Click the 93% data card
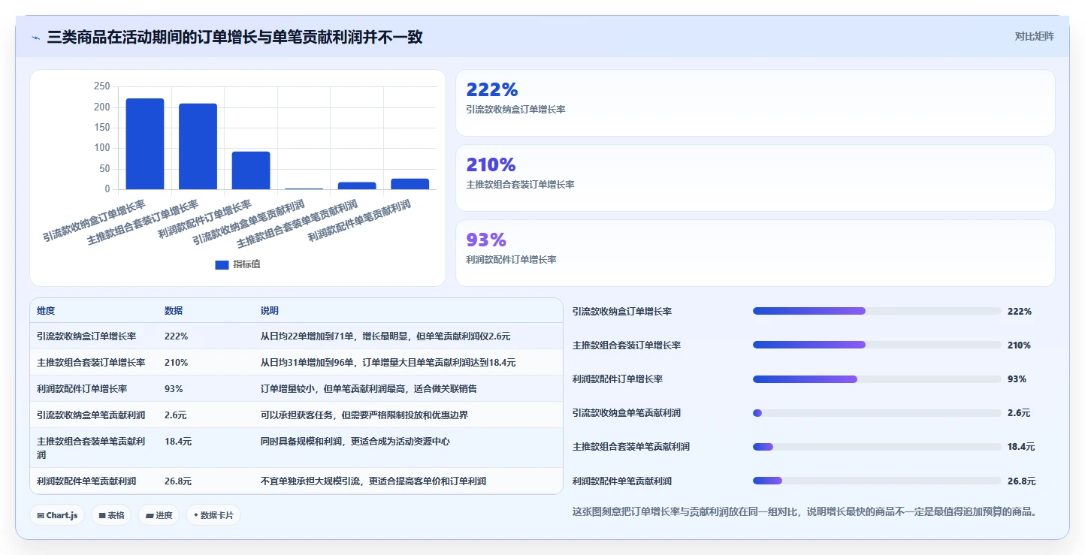Viewport: 1085px width, 555px height. point(755,253)
